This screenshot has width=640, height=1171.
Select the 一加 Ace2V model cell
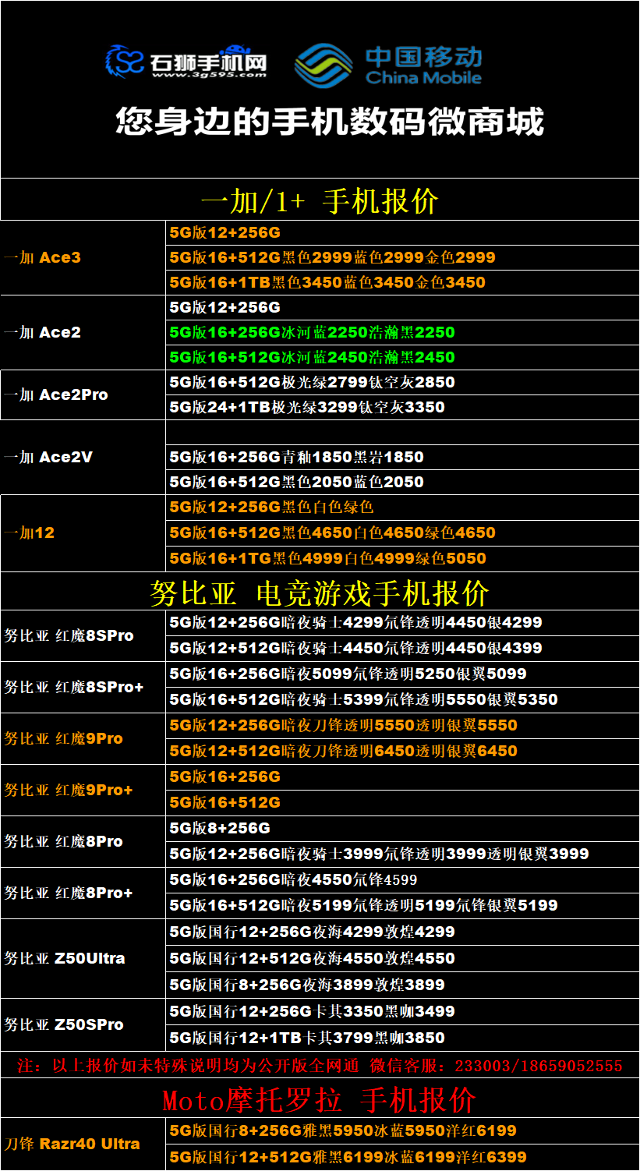83,457
